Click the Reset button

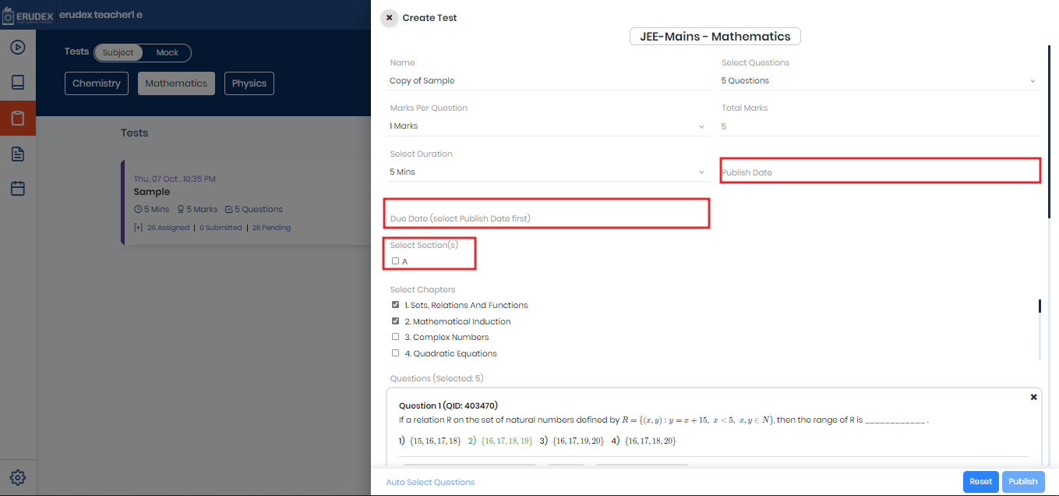coord(980,482)
